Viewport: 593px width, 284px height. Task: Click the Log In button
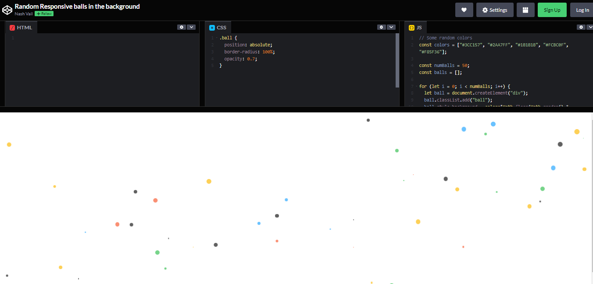tap(582, 10)
